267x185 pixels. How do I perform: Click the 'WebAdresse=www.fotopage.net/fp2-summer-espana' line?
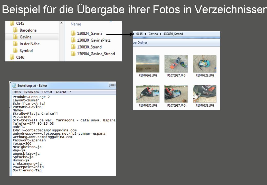(x=59, y=134)
